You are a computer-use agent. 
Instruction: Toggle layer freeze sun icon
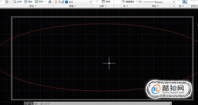(x=59, y=2)
